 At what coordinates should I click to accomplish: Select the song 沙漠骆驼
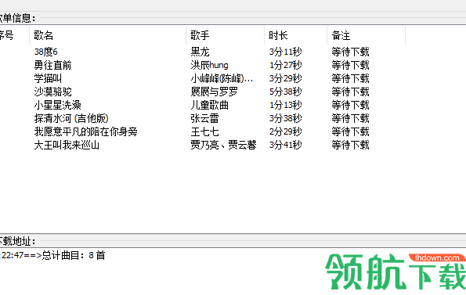(x=52, y=92)
